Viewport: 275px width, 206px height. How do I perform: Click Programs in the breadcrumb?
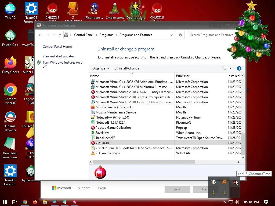pyautogui.click(x=106, y=35)
